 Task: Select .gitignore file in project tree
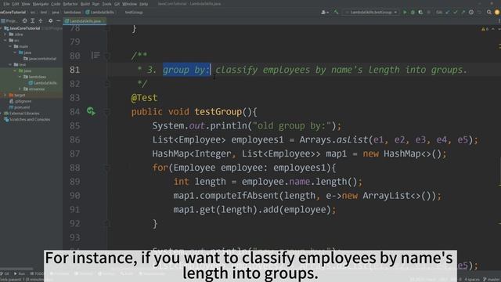pyautogui.click(x=20, y=101)
